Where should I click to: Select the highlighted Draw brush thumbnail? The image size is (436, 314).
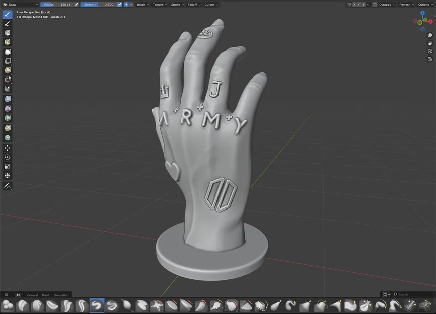click(97, 305)
